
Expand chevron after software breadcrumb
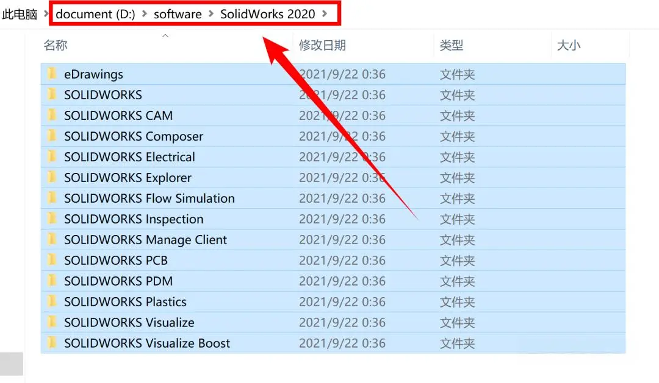click(x=211, y=14)
